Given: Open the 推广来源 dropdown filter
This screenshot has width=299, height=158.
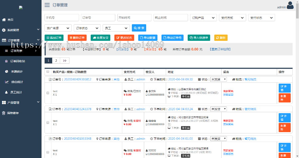Looking at the screenshot, I should [58, 28].
